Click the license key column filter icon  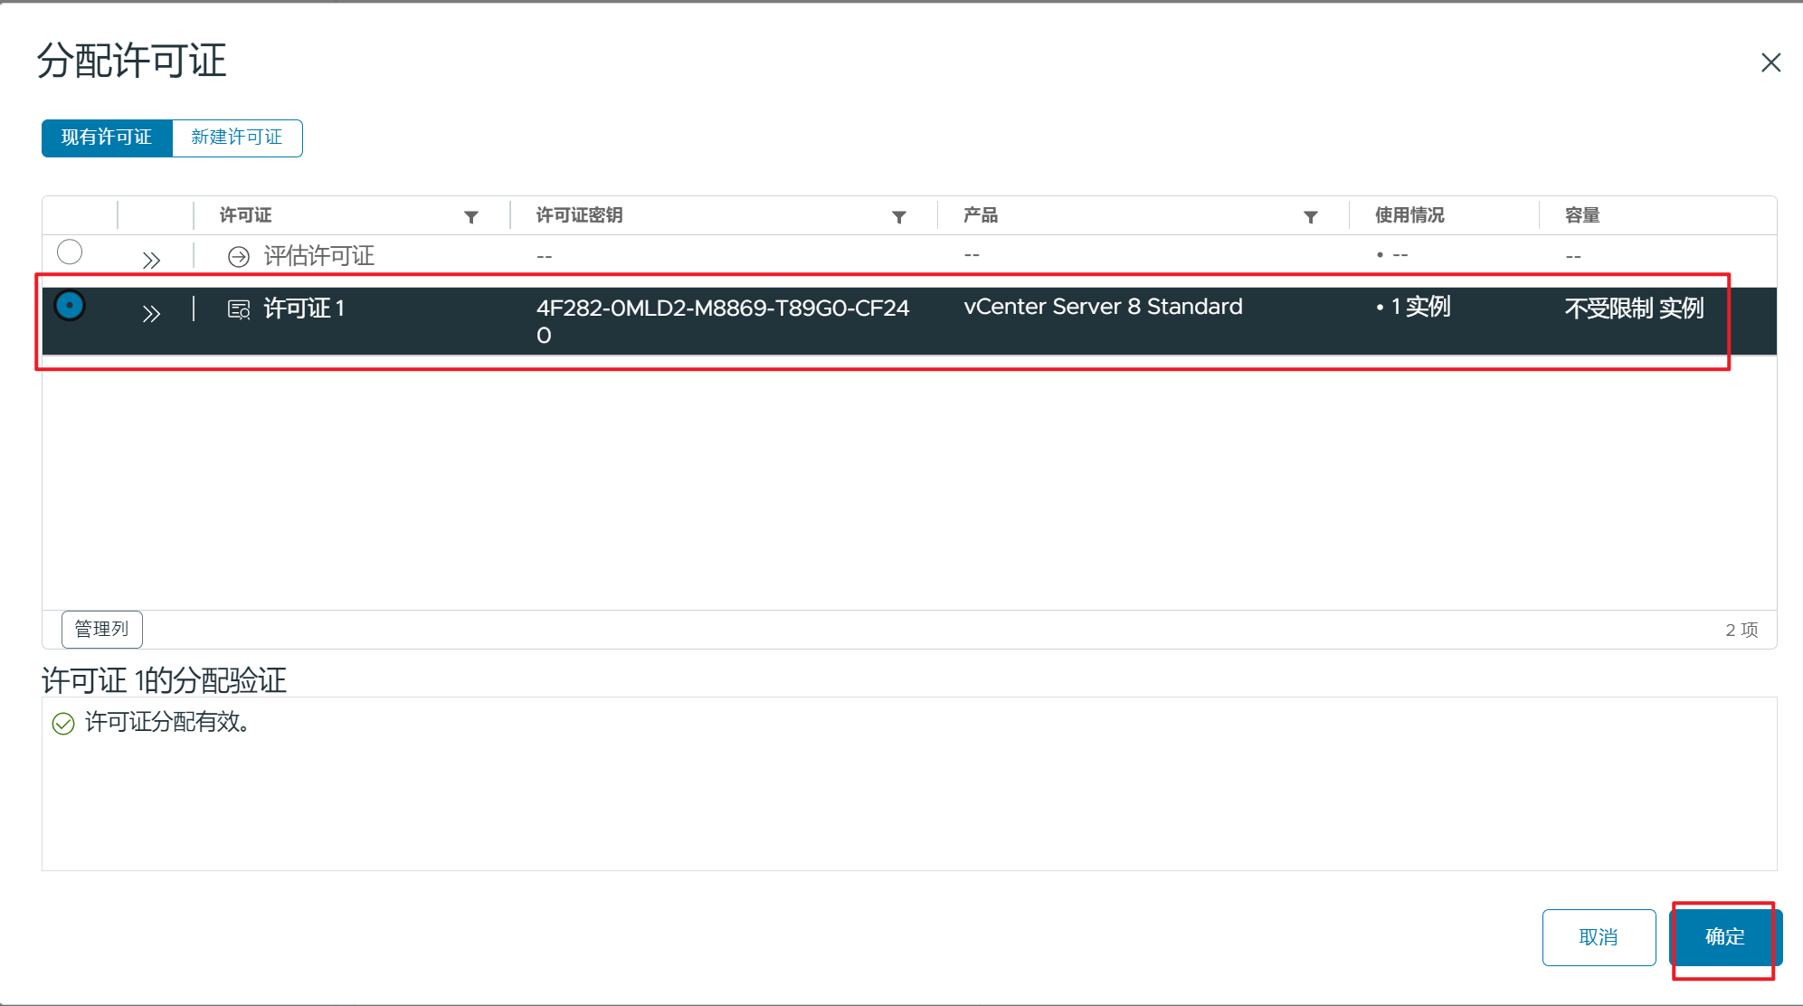pos(898,217)
